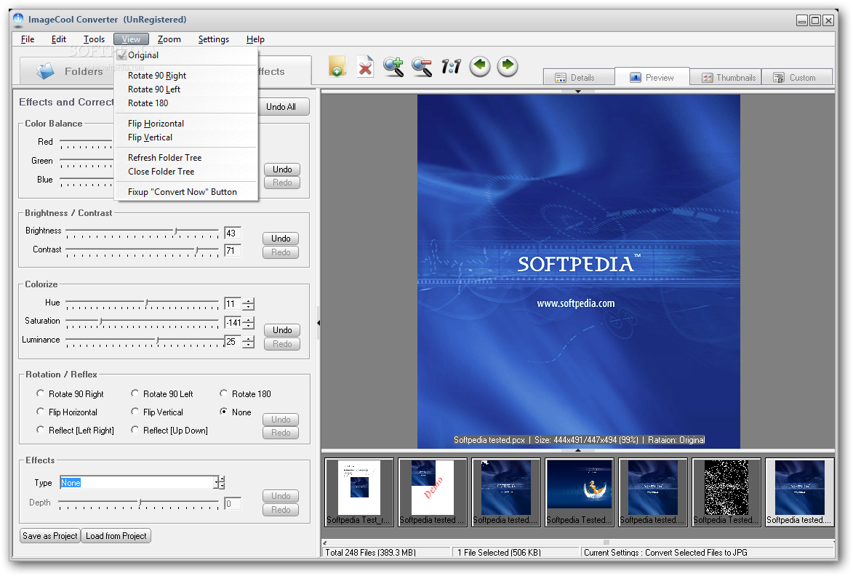Screen dimensions: 853x576
Task: Open the Zoom menu
Action: click(x=169, y=39)
